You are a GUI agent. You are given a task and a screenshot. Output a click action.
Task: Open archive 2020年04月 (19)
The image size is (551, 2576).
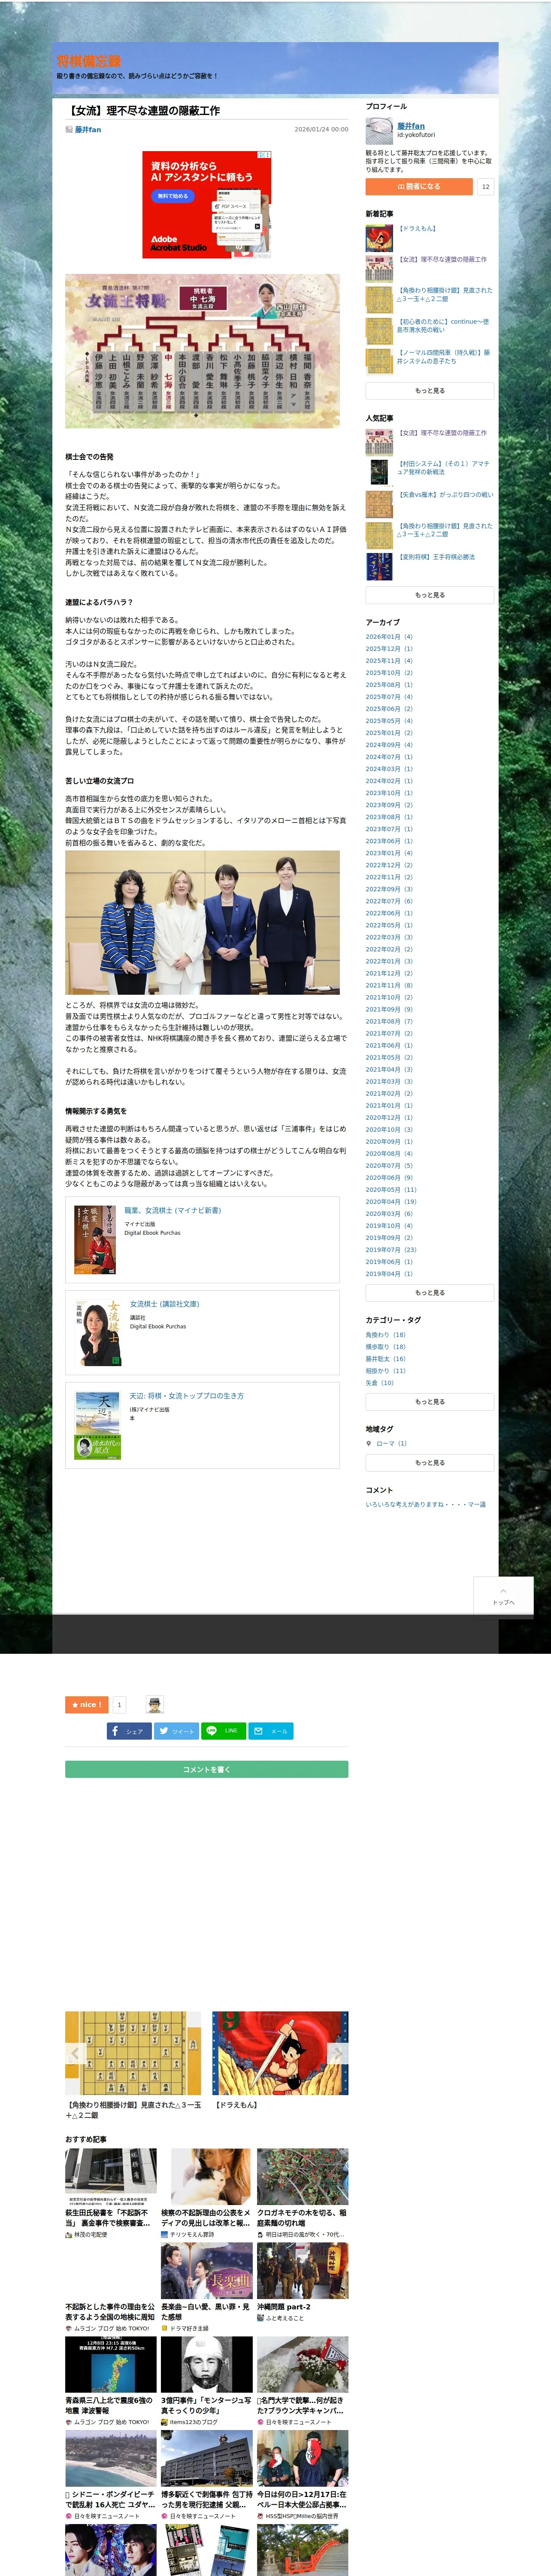pos(391,1202)
